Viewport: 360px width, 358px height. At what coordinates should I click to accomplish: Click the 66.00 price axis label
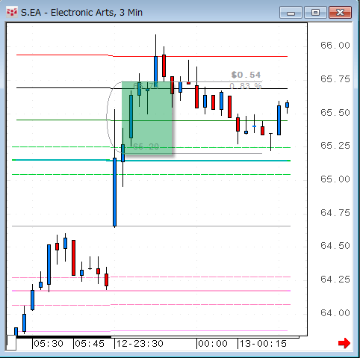point(335,46)
